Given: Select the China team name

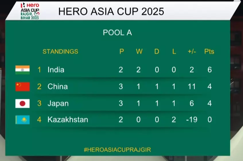Looking at the screenshot, I should coord(57,86).
